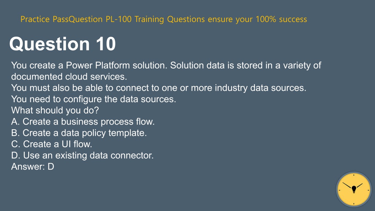Click 'documented cloud services' line
The height and width of the screenshot is (211, 375).
point(69,77)
